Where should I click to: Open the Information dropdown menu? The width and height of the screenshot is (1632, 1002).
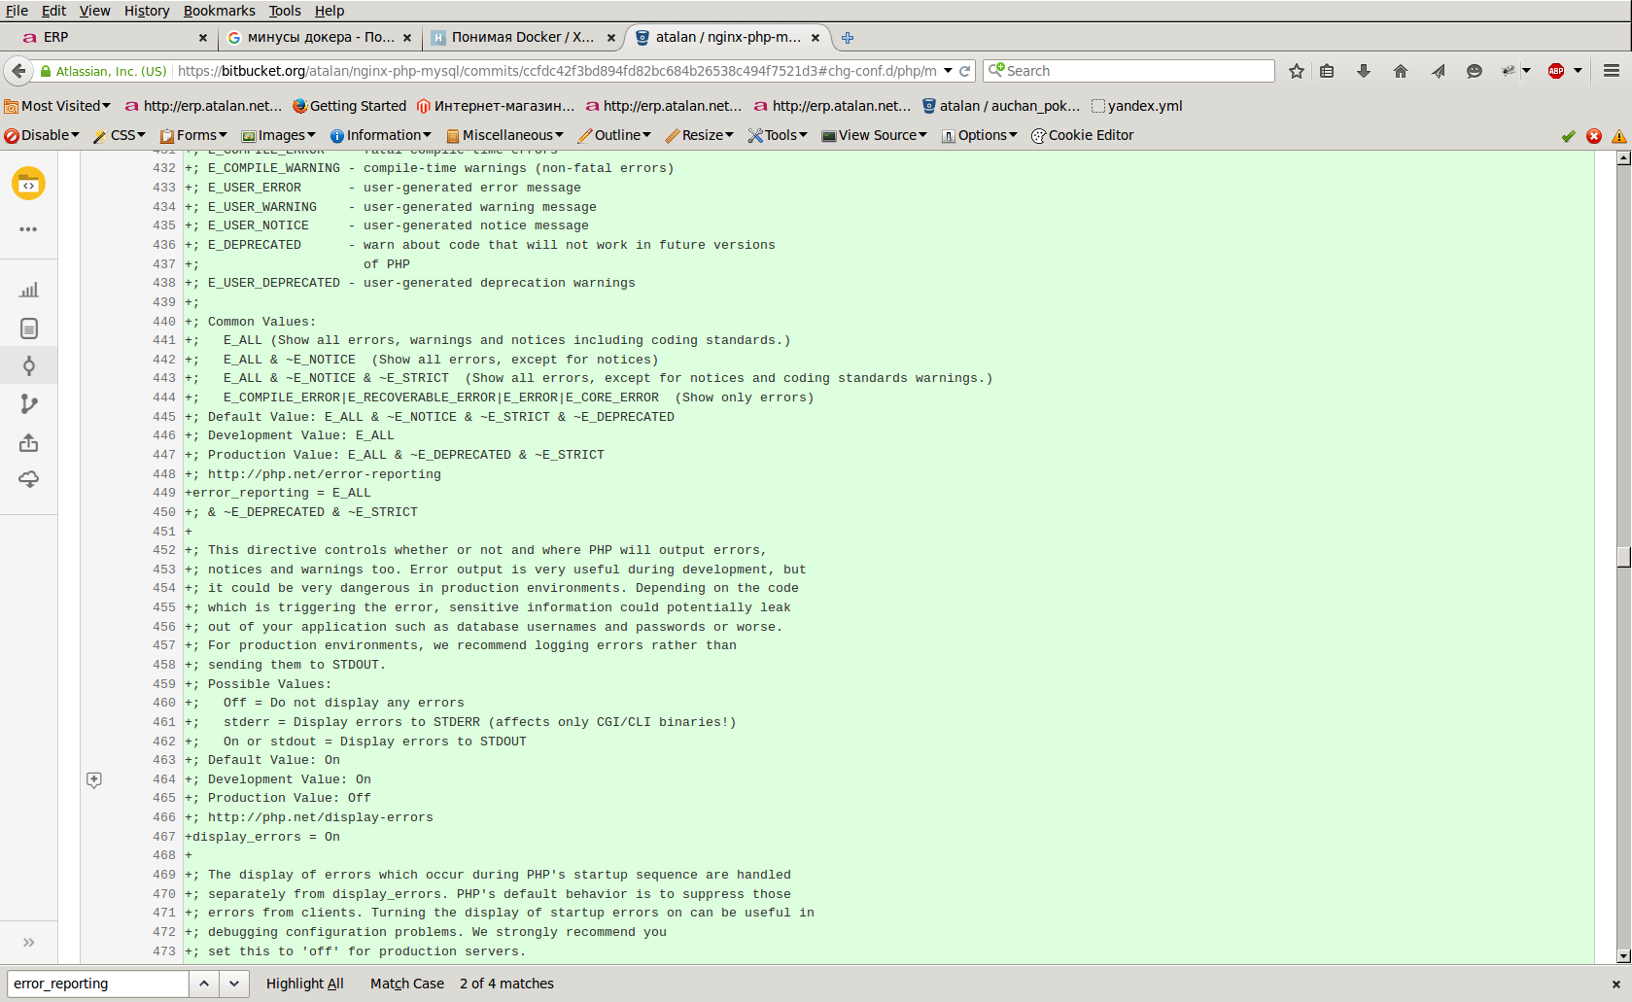click(381, 135)
